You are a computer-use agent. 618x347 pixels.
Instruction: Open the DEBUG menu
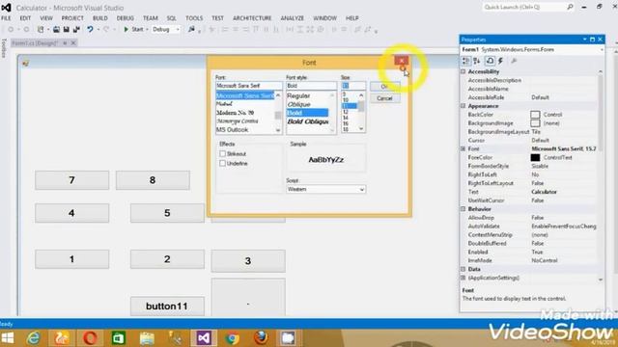coord(126,18)
